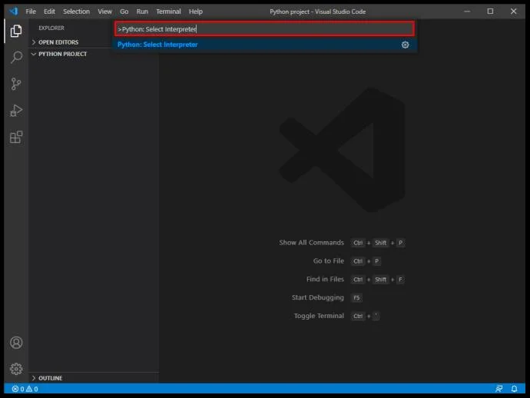
Task: Click into the command palette input field
Action: click(264, 29)
